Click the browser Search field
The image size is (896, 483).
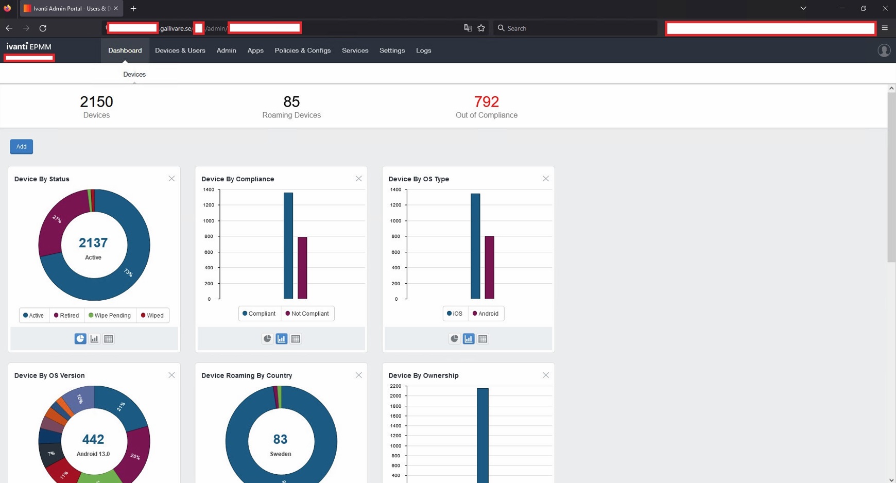pyautogui.click(x=576, y=28)
